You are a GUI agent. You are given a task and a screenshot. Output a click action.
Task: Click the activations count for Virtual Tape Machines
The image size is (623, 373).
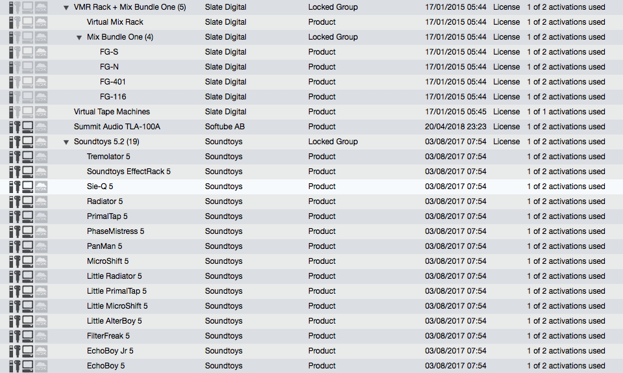(566, 112)
